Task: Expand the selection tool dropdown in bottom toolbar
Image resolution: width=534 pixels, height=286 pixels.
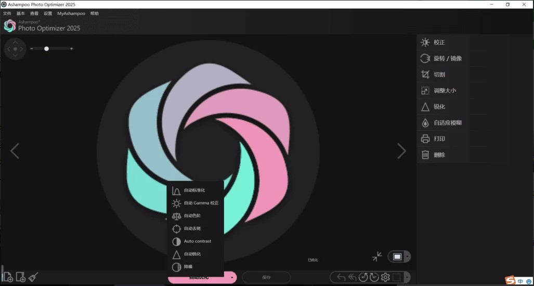Action: (x=407, y=277)
